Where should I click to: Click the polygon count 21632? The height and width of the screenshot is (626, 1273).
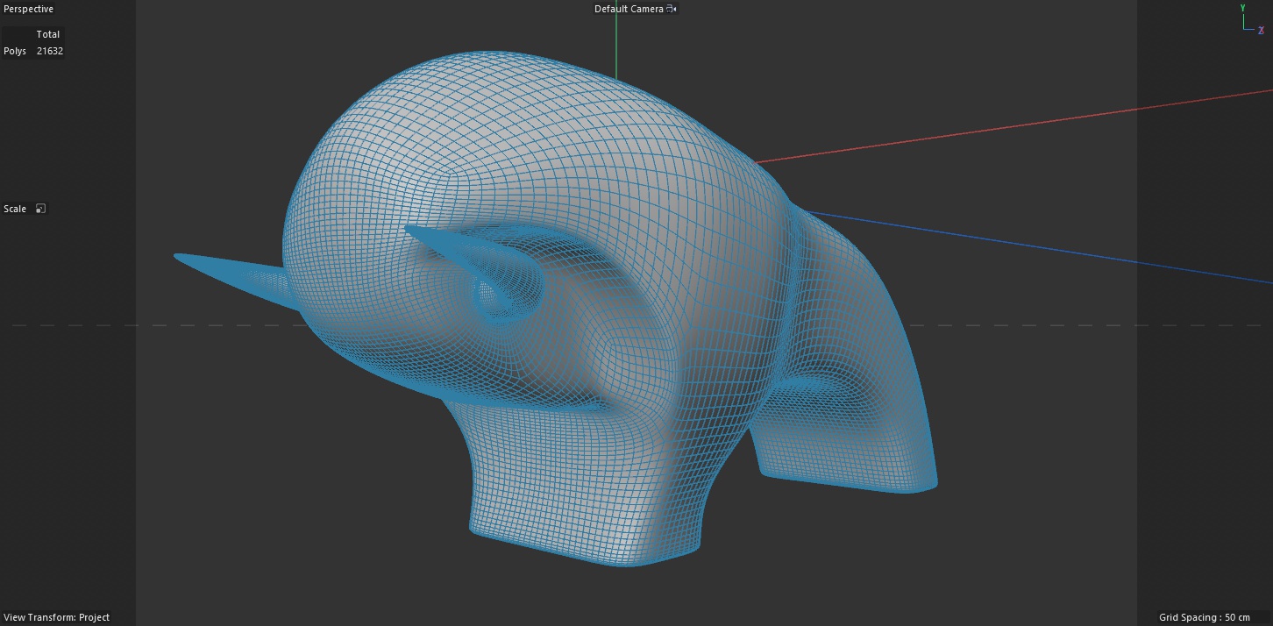[50, 51]
